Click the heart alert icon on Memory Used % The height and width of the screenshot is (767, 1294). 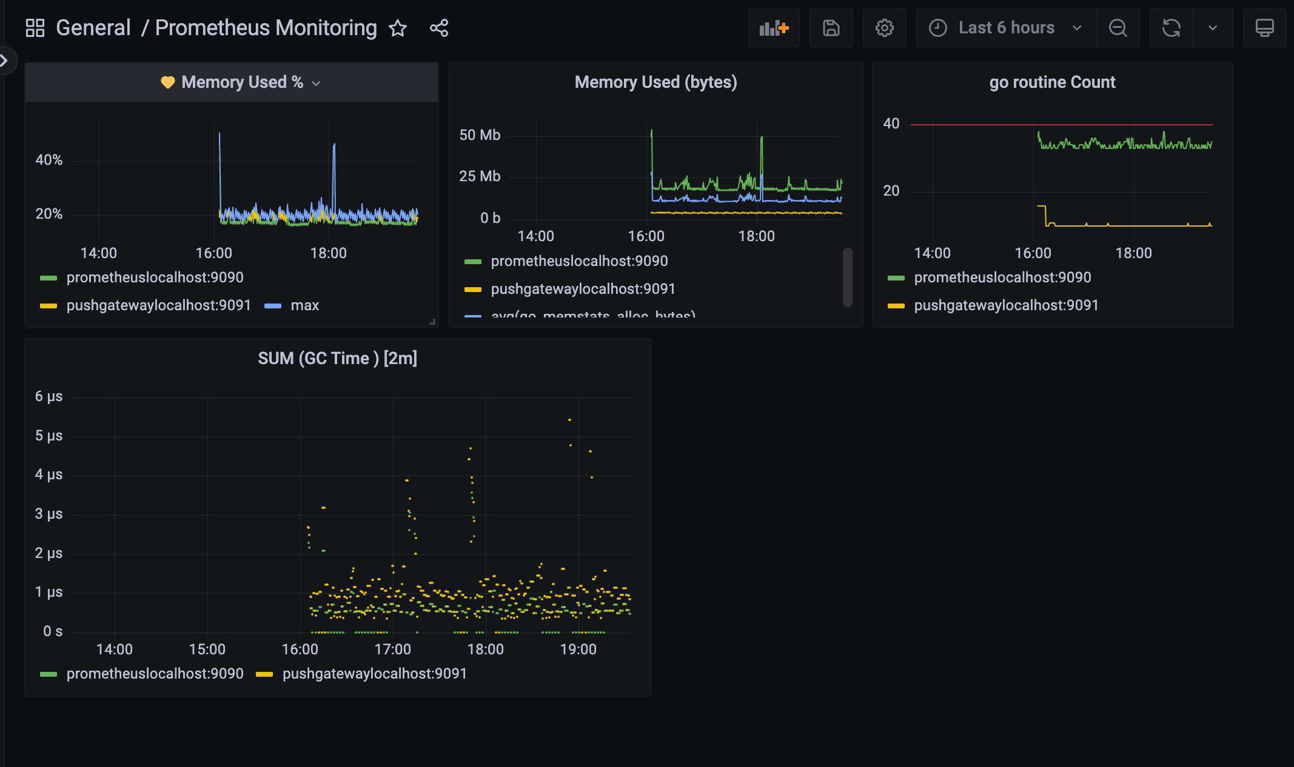tap(167, 82)
